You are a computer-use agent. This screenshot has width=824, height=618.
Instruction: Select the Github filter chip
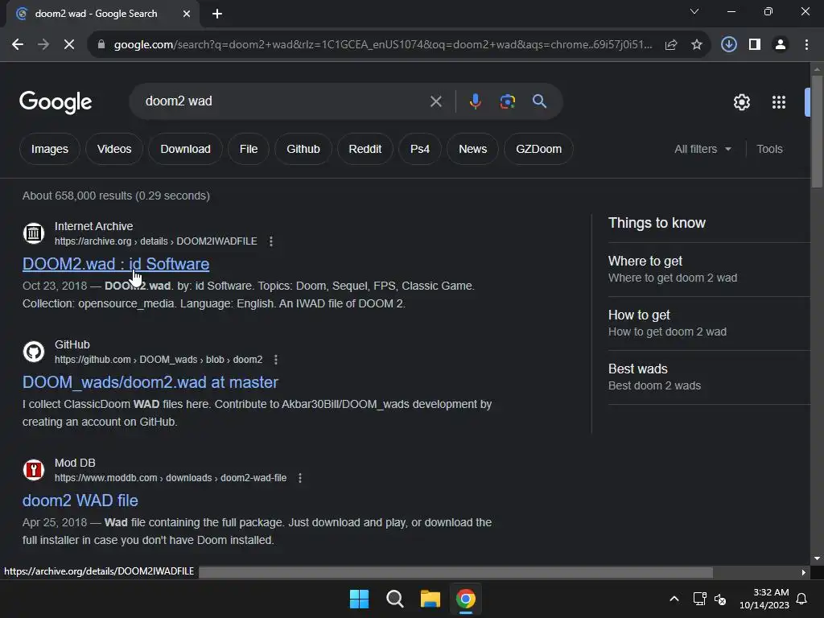pos(303,149)
